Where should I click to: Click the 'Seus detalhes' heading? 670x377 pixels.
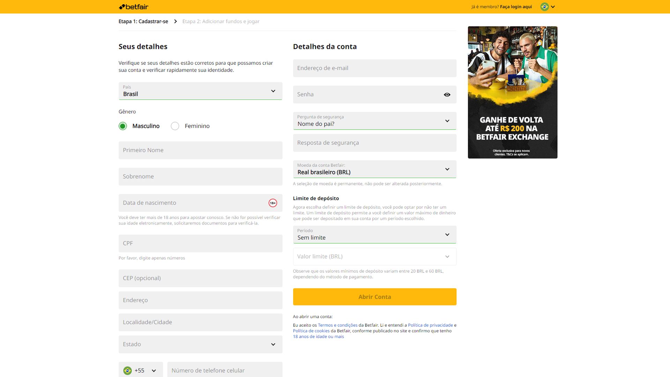143,46
